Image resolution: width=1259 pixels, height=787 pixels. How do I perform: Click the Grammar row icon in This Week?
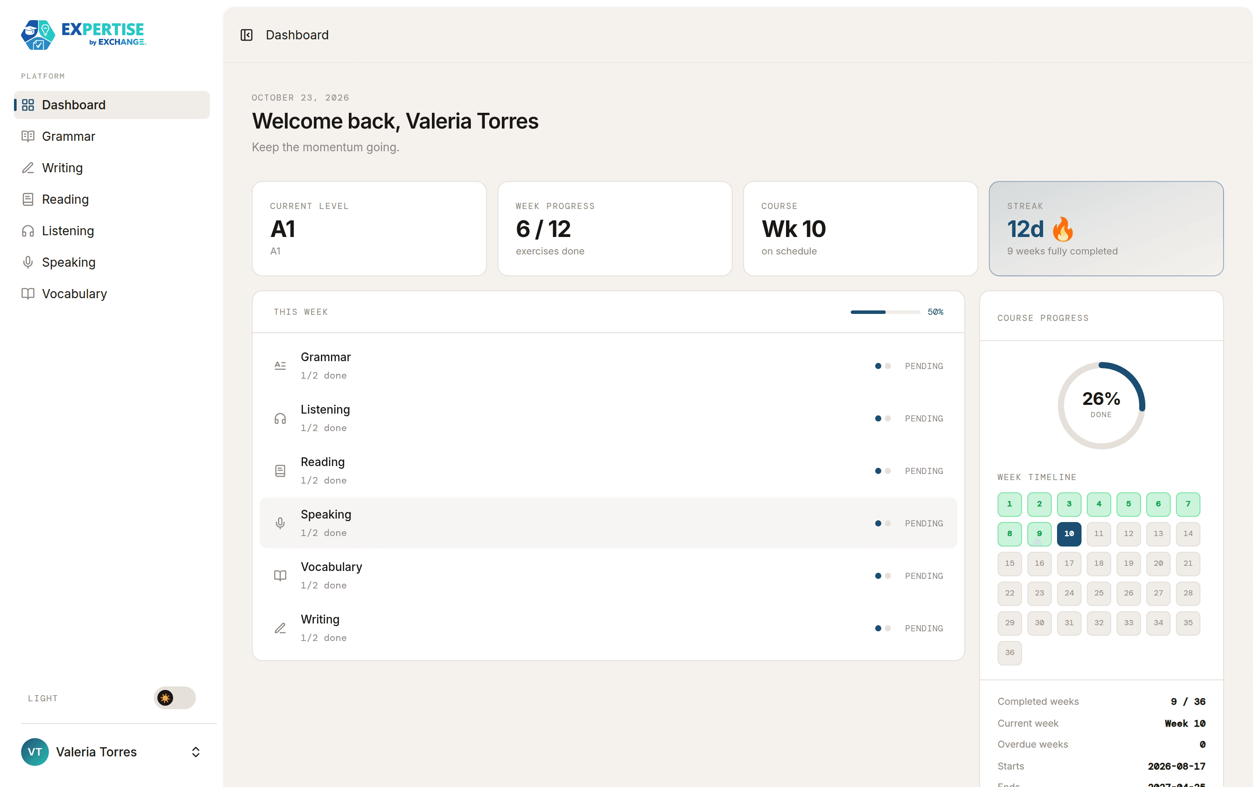tap(280, 366)
